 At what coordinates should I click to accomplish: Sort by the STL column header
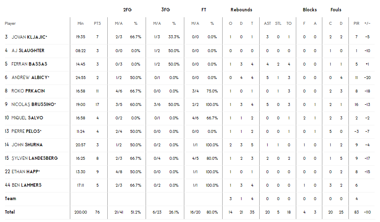(x=278, y=24)
